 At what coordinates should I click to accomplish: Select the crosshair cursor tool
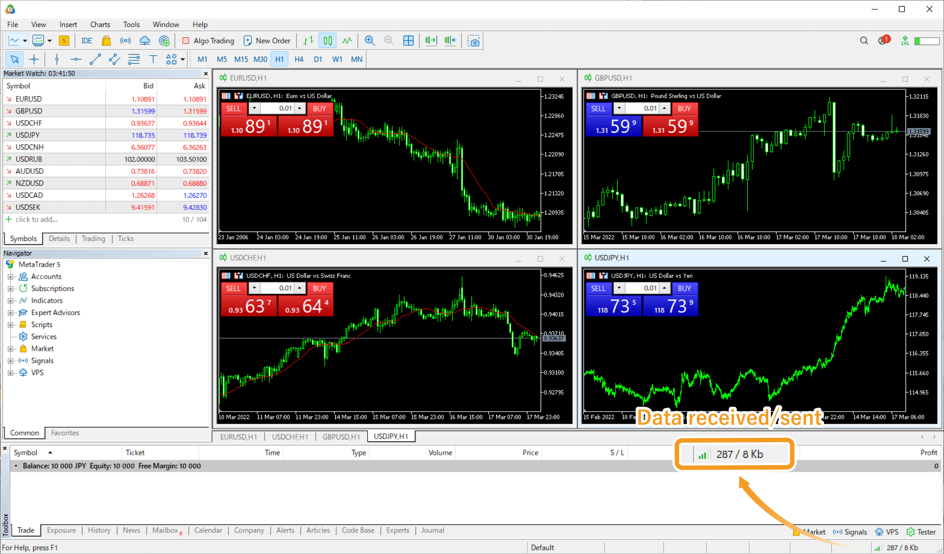click(34, 59)
